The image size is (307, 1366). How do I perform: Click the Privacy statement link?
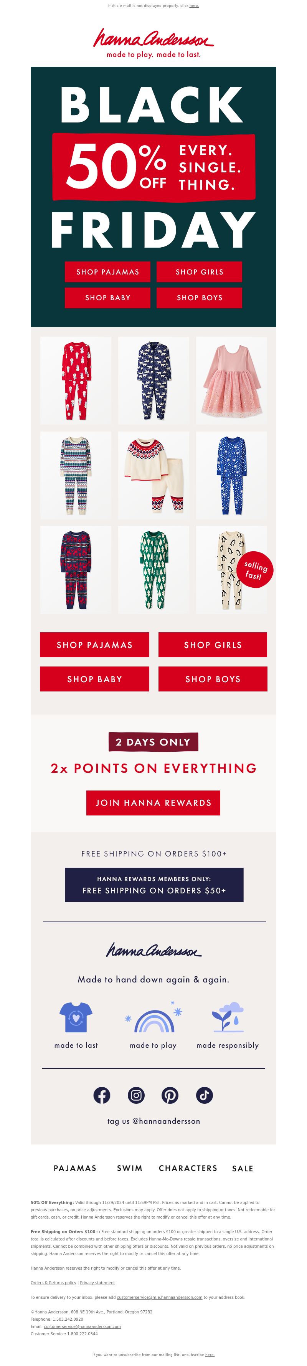click(x=97, y=1283)
